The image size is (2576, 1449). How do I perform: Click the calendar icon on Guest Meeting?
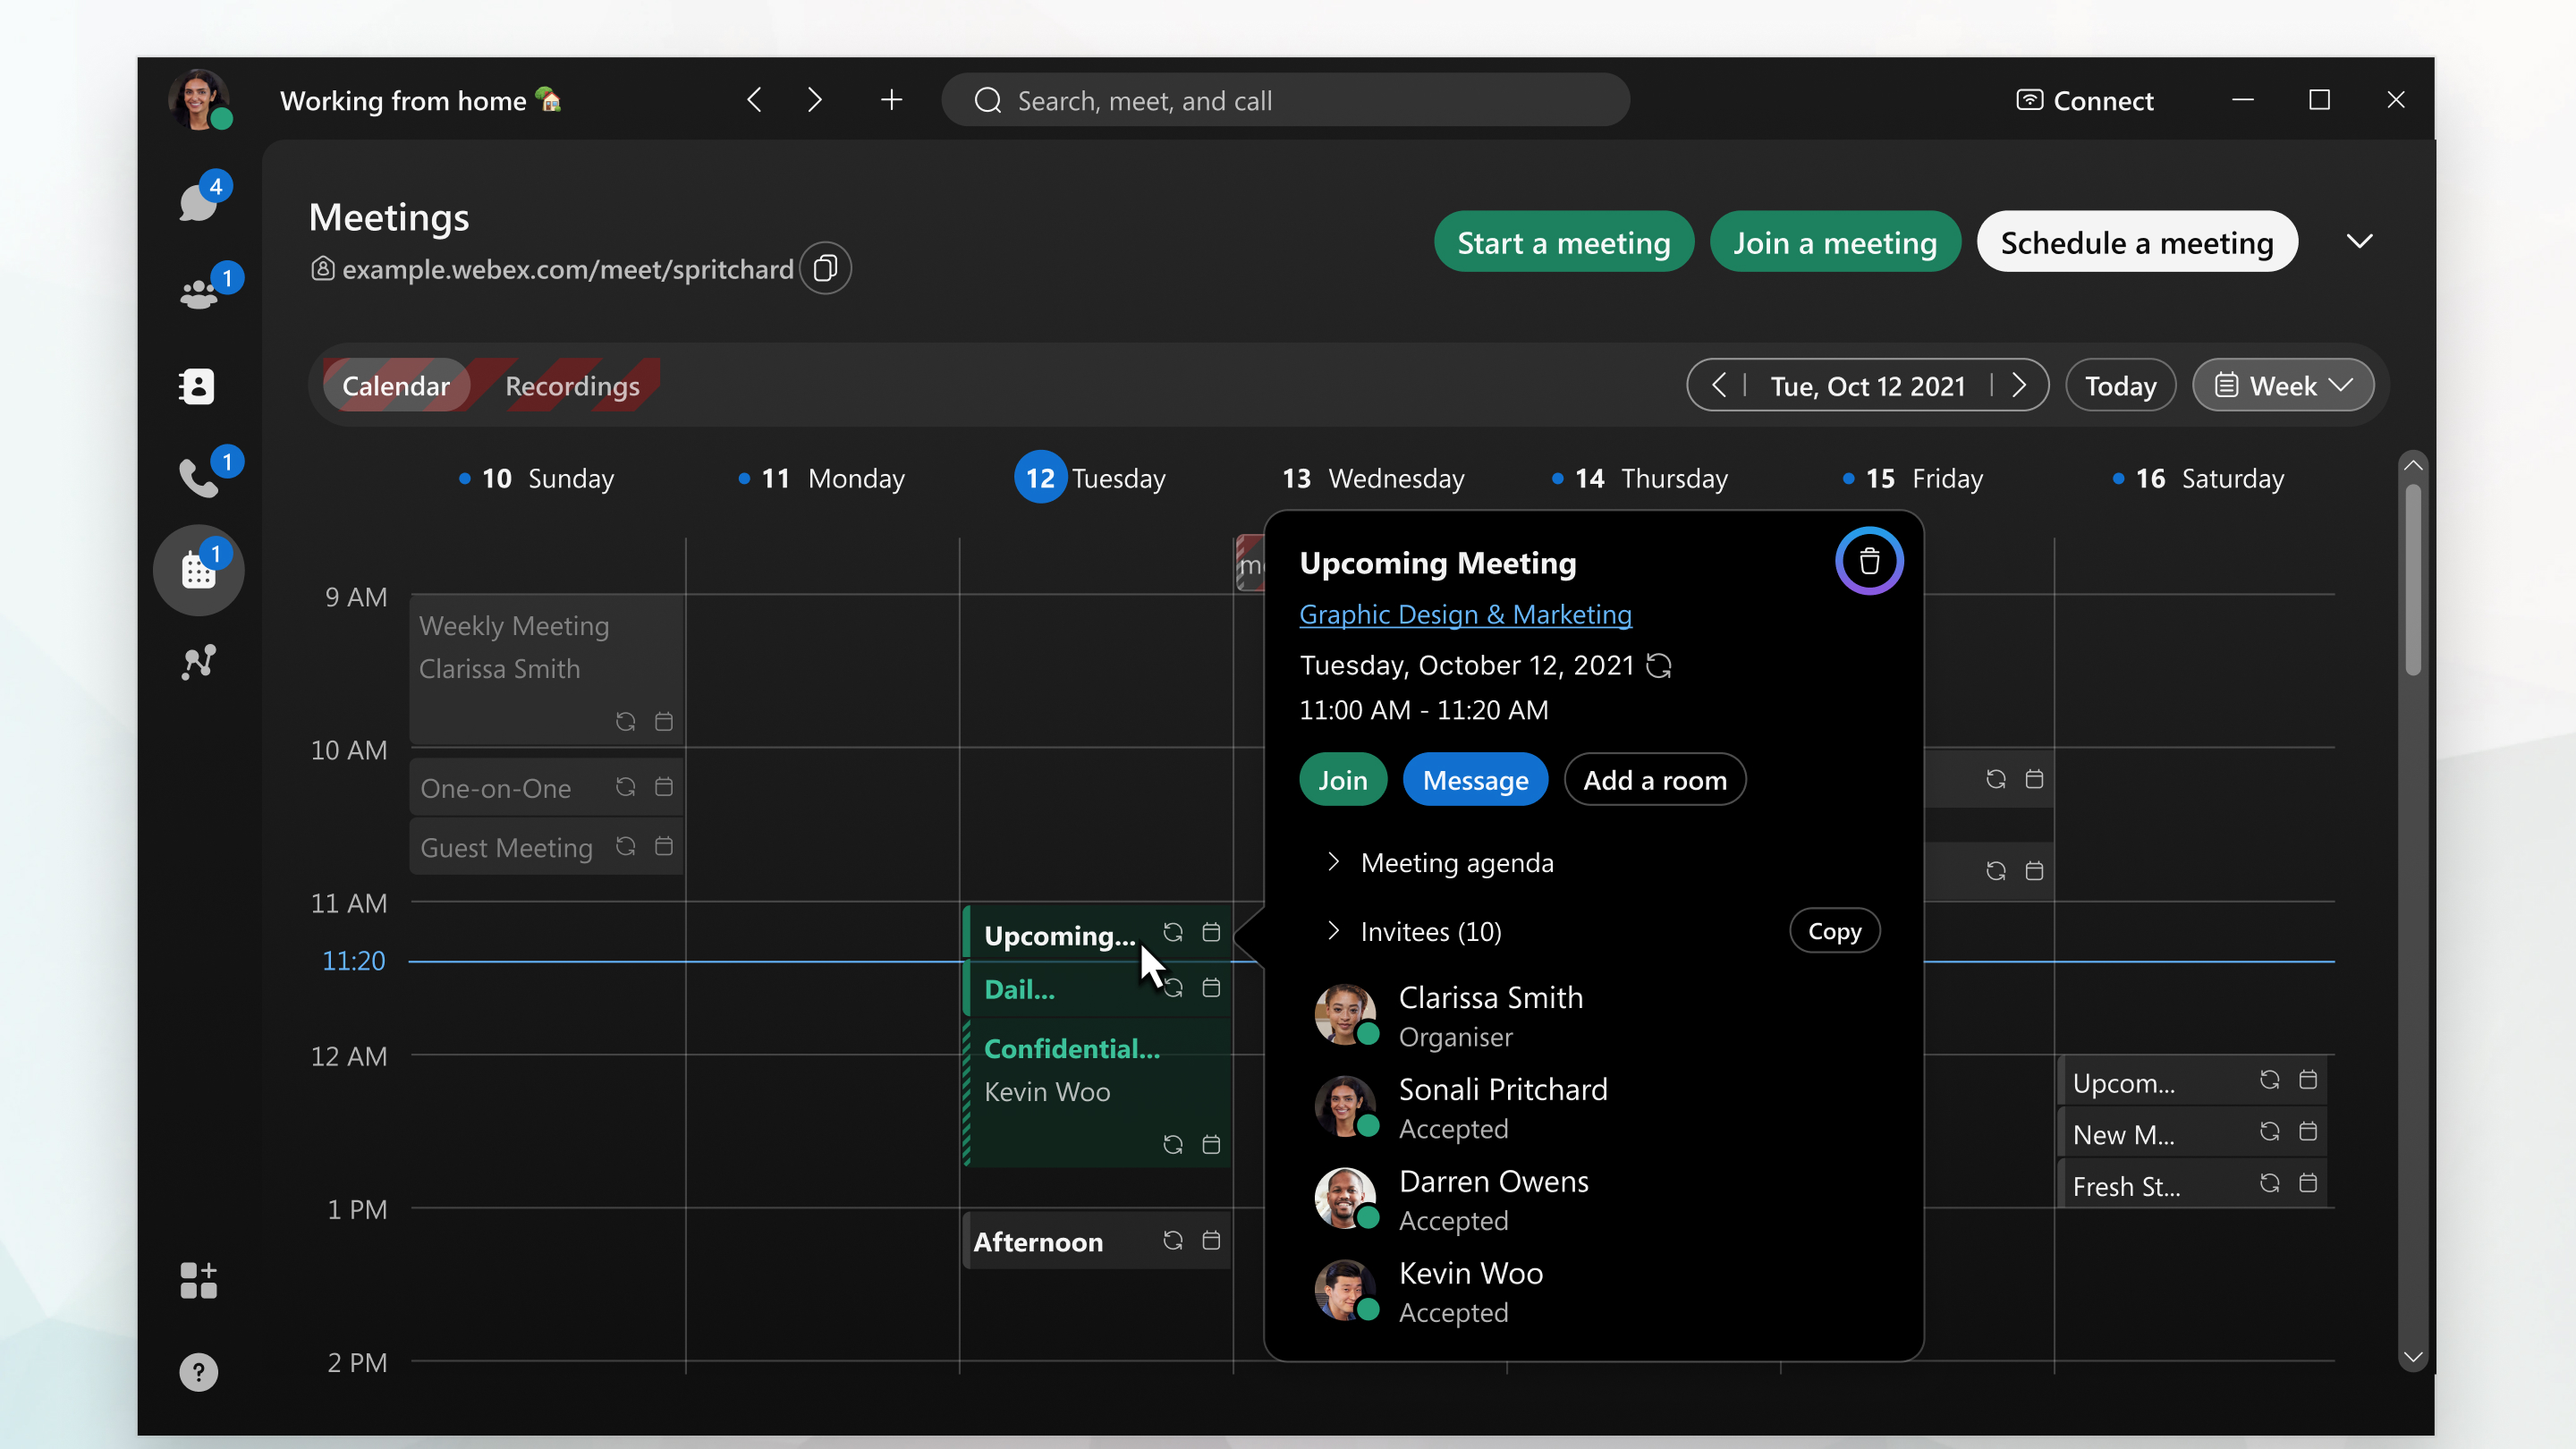(x=665, y=847)
